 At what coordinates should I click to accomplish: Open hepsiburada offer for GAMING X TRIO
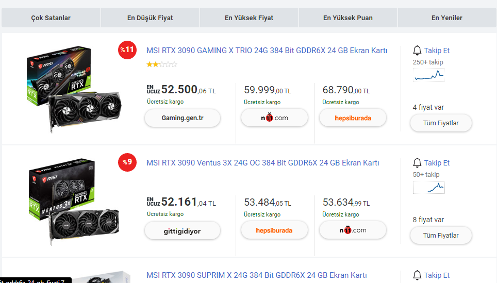click(x=353, y=118)
